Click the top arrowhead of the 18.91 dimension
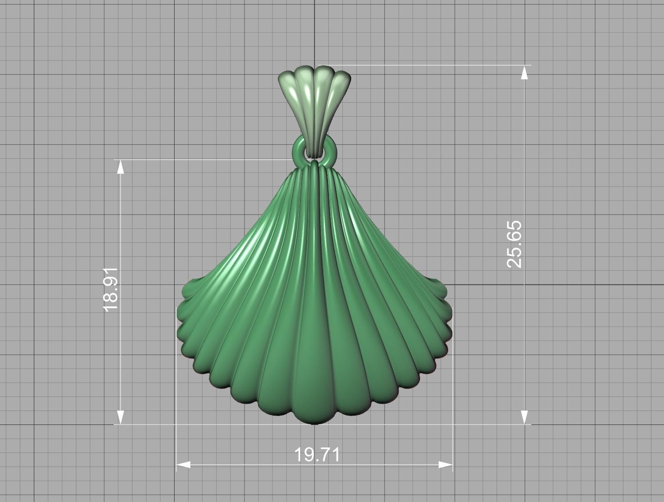This screenshot has height=502, width=664. 120,167
